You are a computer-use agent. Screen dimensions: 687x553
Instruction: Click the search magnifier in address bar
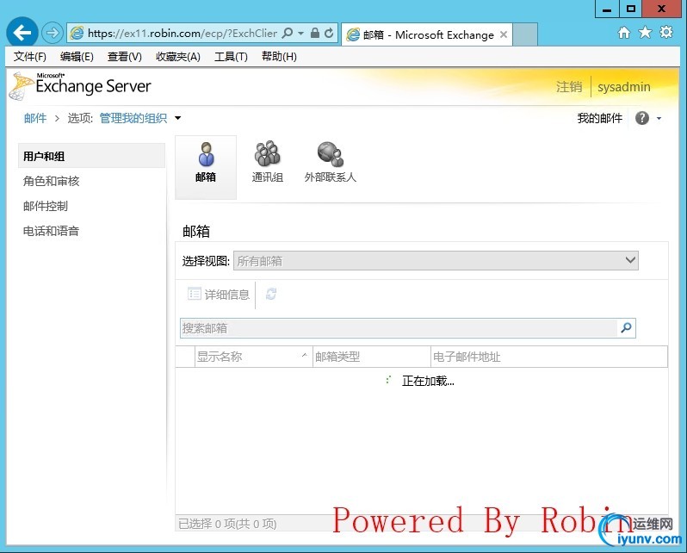click(x=288, y=33)
